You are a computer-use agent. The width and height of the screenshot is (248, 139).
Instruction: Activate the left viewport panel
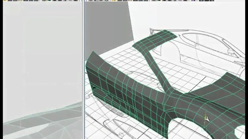tap(41, 52)
